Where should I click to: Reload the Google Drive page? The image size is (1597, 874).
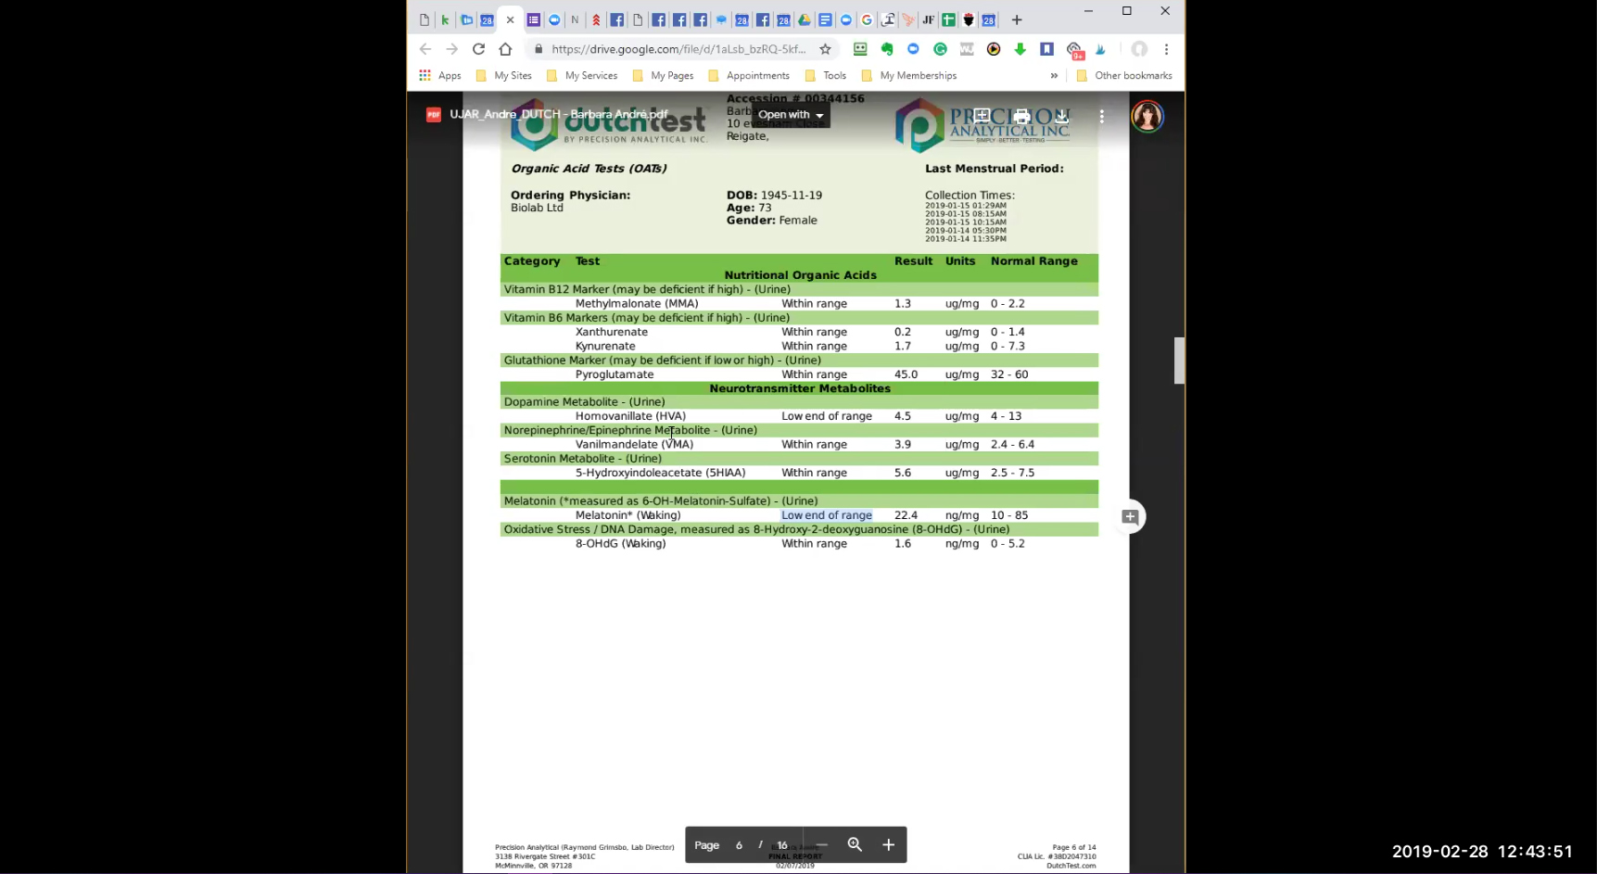pos(478,49)
